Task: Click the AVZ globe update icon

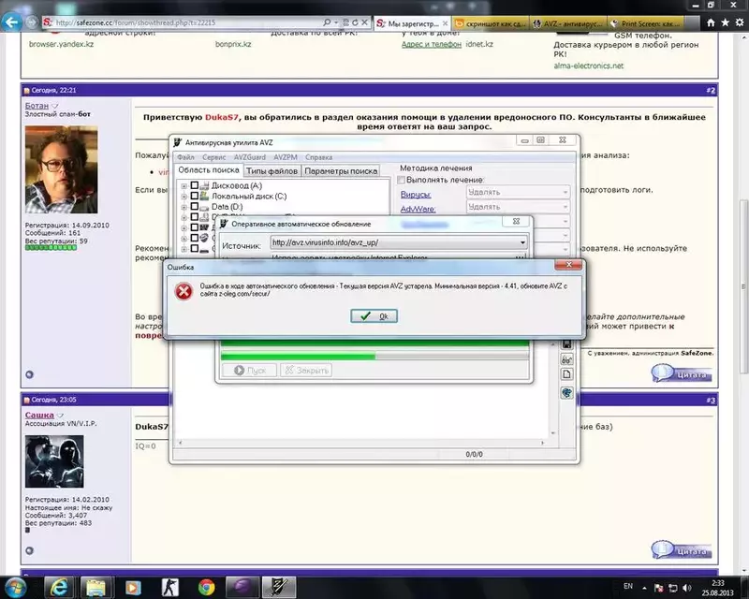Action: pos(566,393)
